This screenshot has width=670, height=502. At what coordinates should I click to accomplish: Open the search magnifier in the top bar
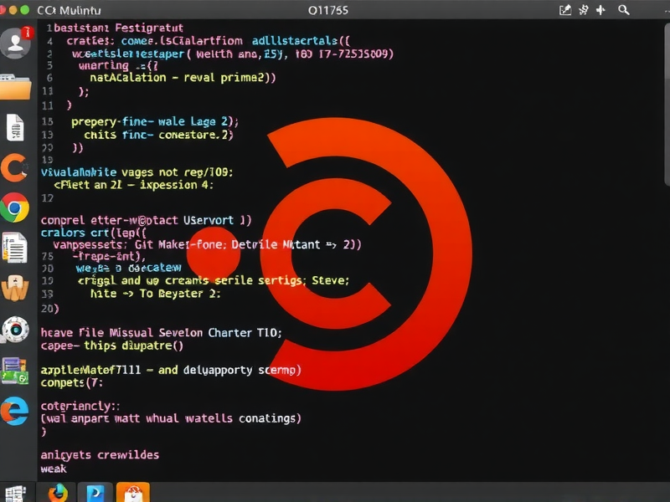pos(623,10)
